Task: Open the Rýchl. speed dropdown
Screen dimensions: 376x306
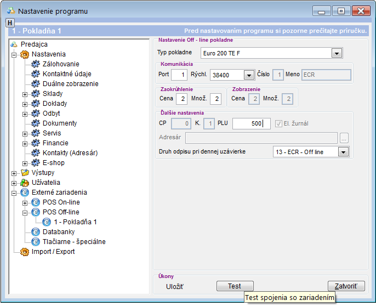Action: coord(249,75)
